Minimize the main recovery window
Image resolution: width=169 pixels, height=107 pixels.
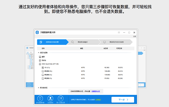click(124, 32)
